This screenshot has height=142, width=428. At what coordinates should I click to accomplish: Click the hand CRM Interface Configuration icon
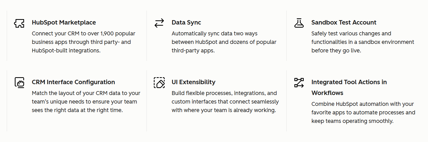pos(19,83)
